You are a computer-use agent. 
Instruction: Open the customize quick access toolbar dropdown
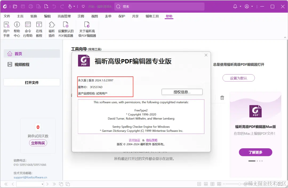(83, 6)
